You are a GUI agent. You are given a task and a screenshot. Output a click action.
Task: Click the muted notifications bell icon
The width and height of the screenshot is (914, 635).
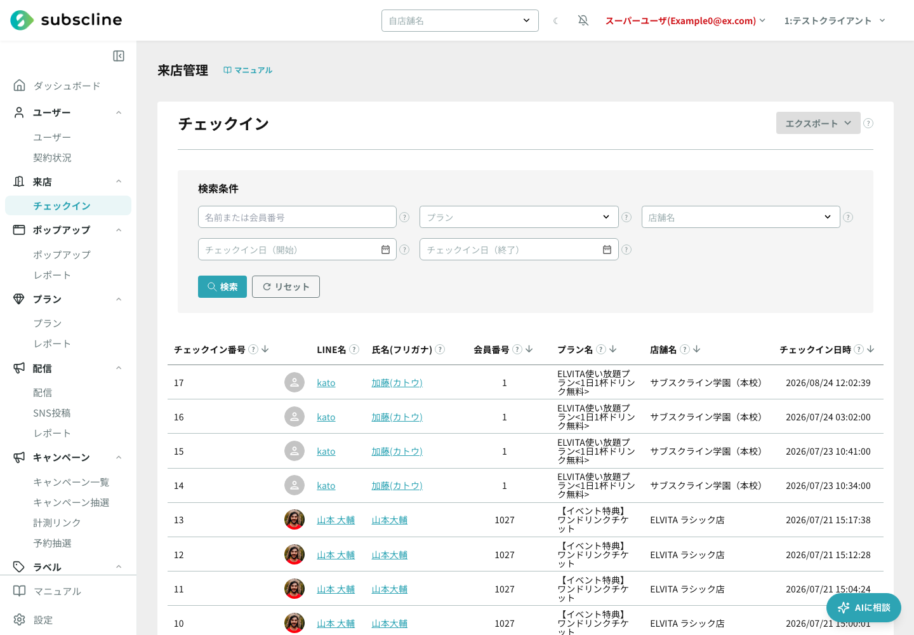583,20
